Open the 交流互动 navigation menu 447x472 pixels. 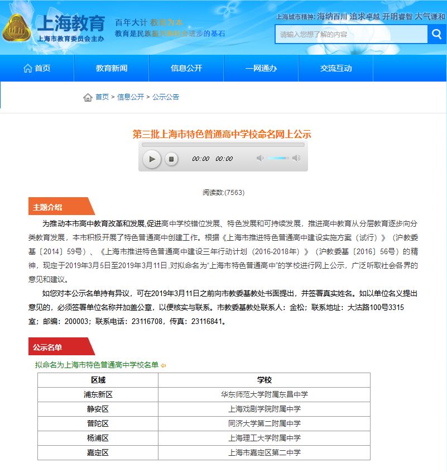click(x=335, y=68)
